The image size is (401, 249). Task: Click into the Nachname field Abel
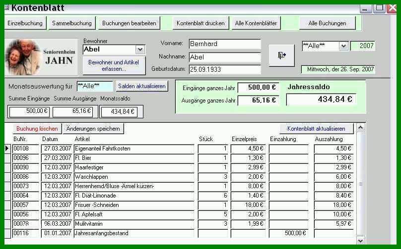225,57
